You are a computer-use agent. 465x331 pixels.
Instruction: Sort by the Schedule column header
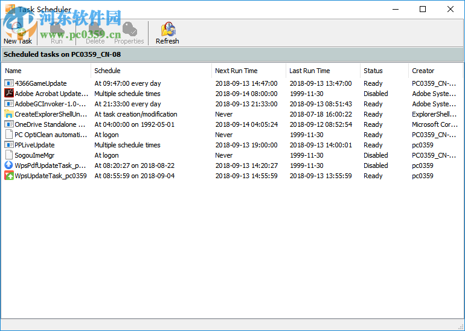(151, 71)
